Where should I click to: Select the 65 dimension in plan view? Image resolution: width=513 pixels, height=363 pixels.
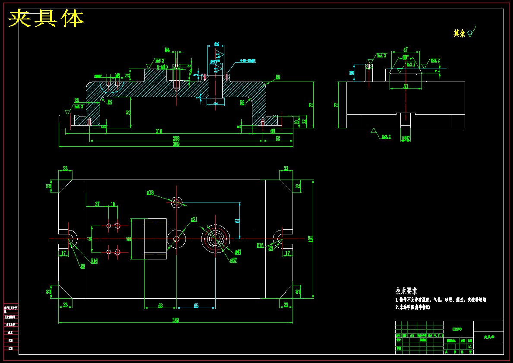(196, 306)
